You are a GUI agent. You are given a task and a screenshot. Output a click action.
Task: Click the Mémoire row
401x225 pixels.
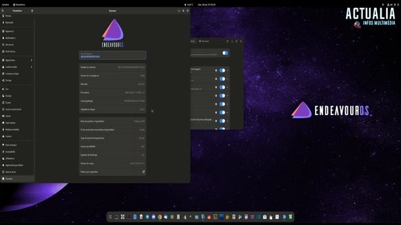(113, 84)
